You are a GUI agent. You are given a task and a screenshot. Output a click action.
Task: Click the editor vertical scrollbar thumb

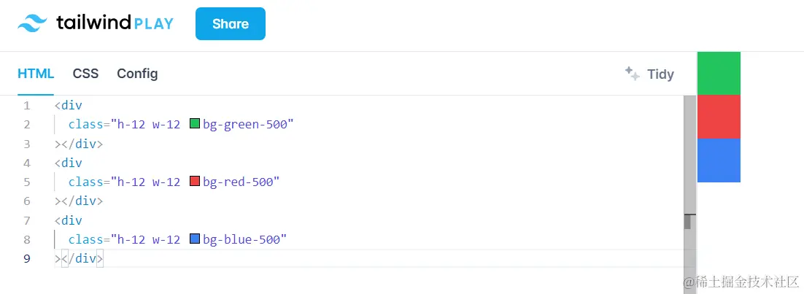[687, 153]
